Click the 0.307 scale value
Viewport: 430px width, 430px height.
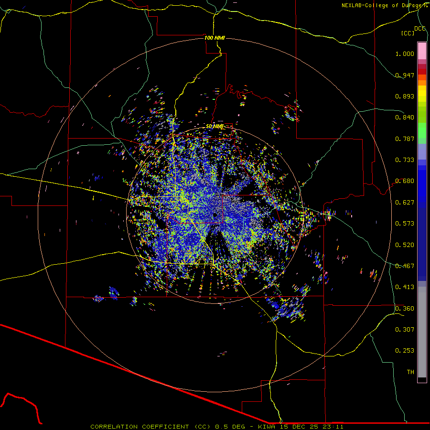point(405,329)
